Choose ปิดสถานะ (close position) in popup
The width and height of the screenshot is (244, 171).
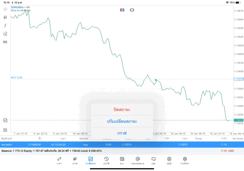point(122,109)
